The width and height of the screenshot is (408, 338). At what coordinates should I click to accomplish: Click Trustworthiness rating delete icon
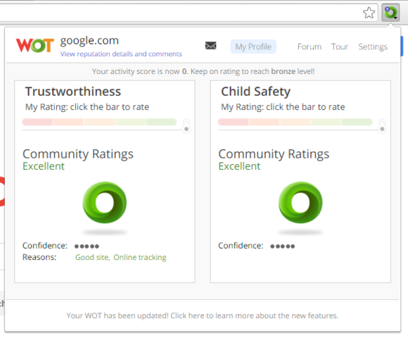coord(186,126)
